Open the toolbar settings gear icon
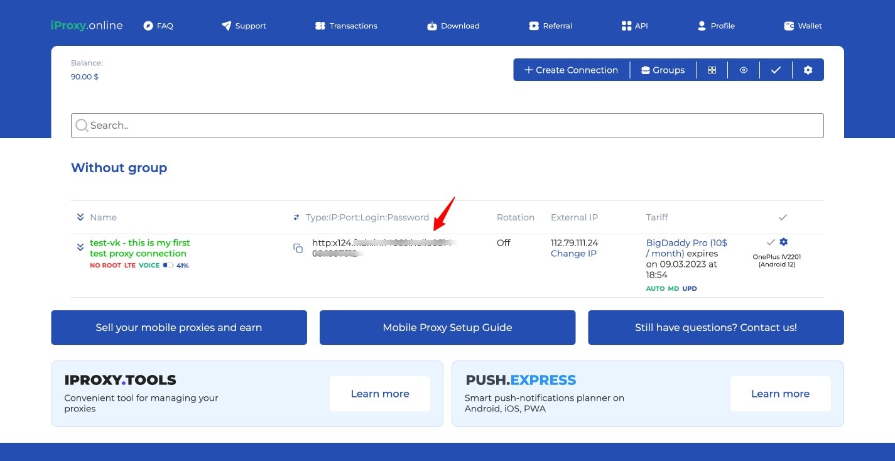Viewport: 895px width, 461px height. point(808,70)
